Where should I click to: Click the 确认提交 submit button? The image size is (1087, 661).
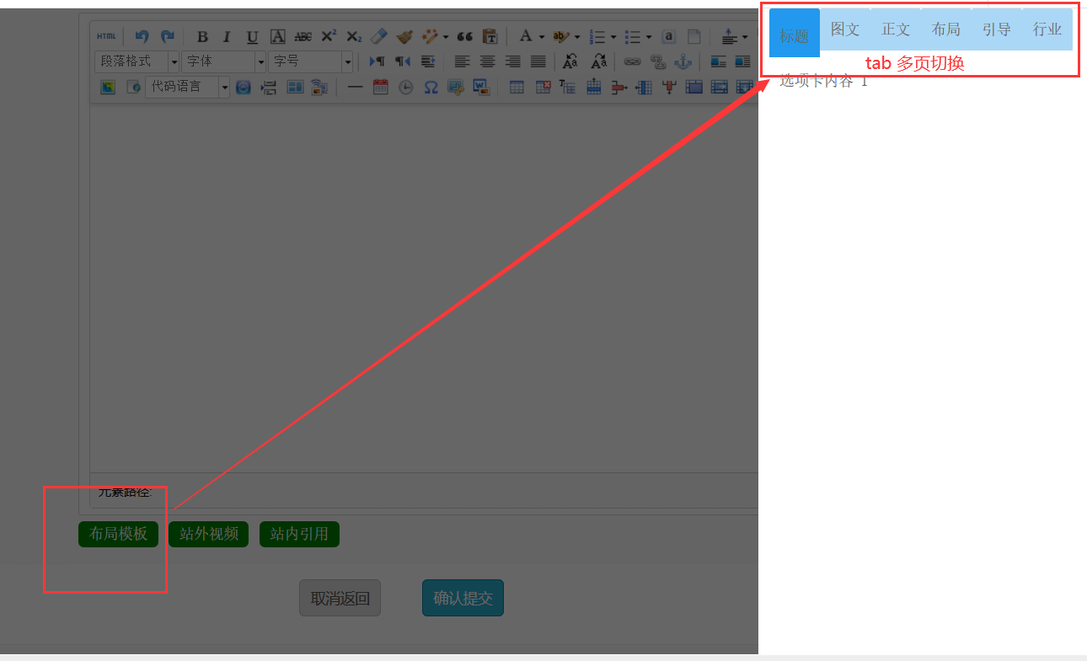pos(463,598)
